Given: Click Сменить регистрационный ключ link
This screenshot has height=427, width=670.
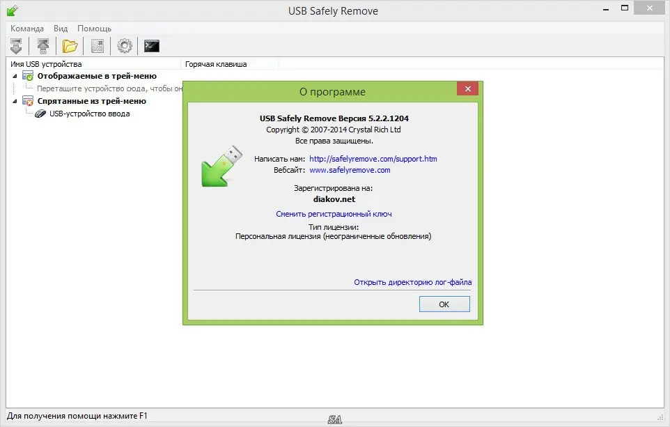Looking at the screenshot, I should [x=334, y=214].
